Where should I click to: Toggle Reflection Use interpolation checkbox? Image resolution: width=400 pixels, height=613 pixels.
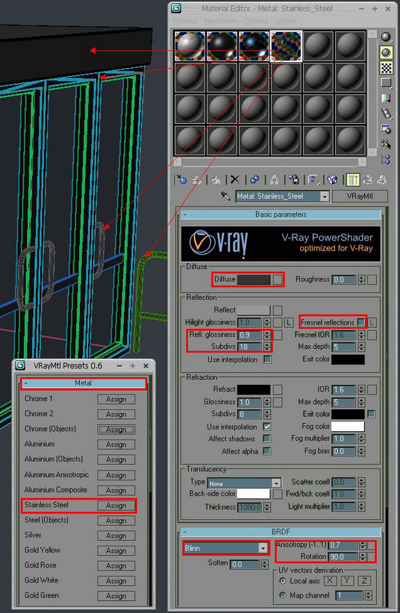[x=267, y=359]
